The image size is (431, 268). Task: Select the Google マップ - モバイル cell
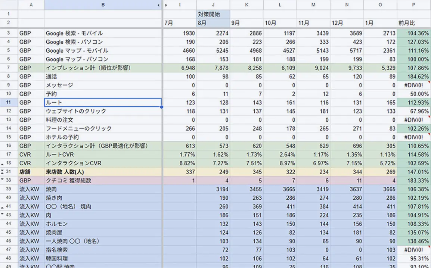(x=103, y=50)
